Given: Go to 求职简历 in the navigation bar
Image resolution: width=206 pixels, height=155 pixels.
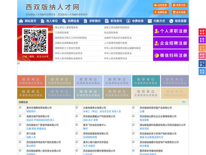Looking at the screenshot, I should (95, 21).
